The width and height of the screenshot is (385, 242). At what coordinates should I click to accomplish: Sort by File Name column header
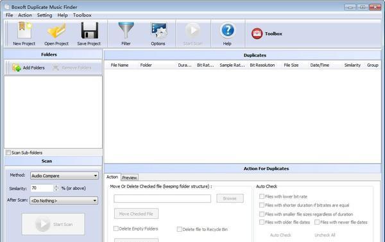pos(119,65)
